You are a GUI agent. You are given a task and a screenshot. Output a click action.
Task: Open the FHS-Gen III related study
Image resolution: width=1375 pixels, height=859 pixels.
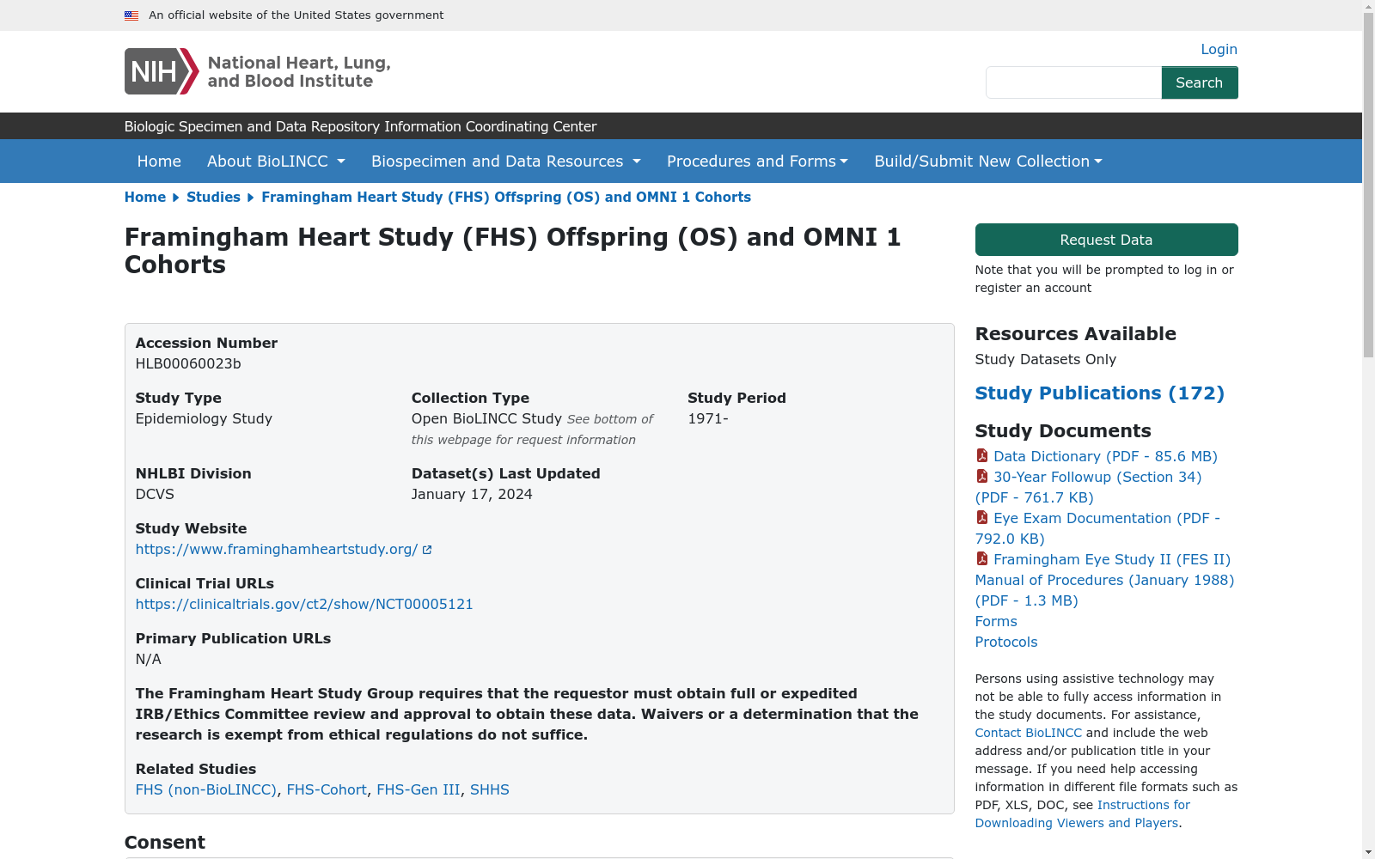[x=419, y=789]
